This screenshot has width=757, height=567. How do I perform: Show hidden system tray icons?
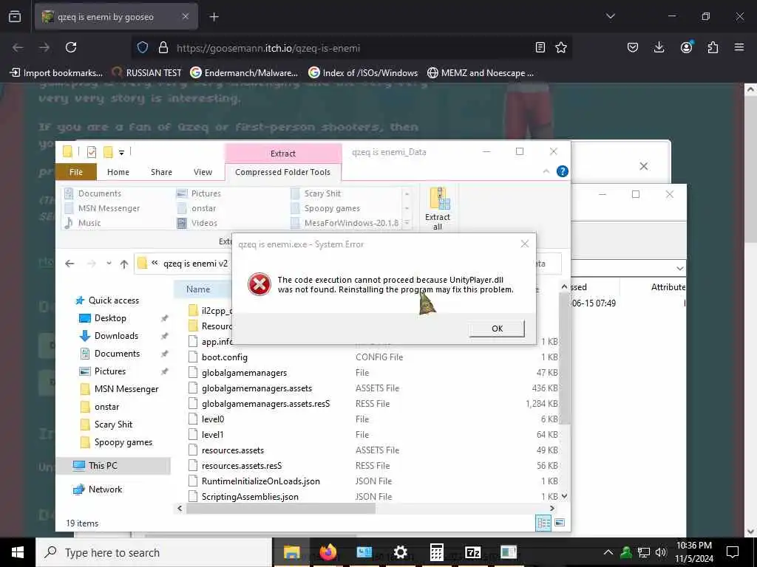tap(608, 552)
